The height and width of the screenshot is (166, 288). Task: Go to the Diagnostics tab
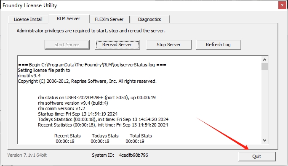[149, 19]
